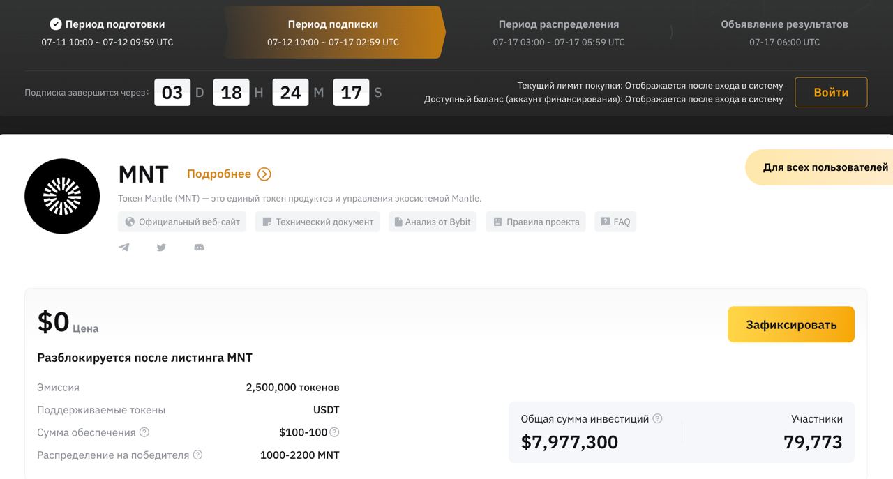Click the help icon beside Общая сумма инвестиций
This screenshot has width=893, height=479.
pos(657,419)
